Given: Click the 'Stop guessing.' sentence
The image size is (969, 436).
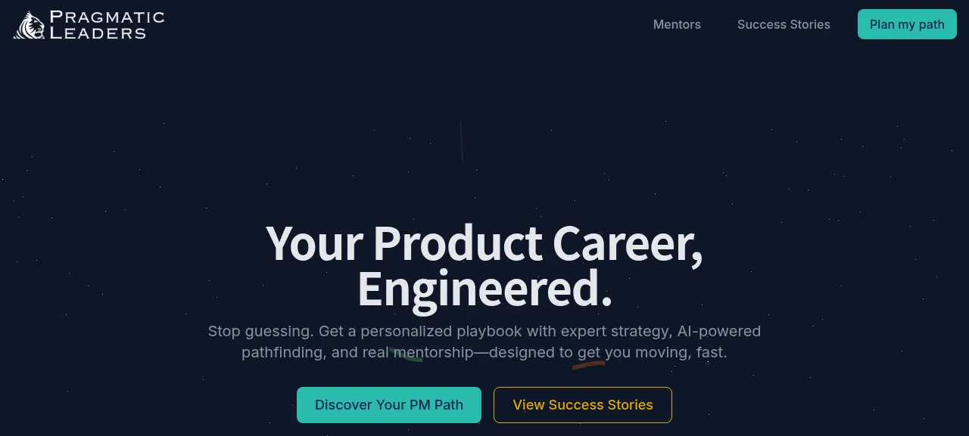Looking at the screenshot, I should click(260, 331).
